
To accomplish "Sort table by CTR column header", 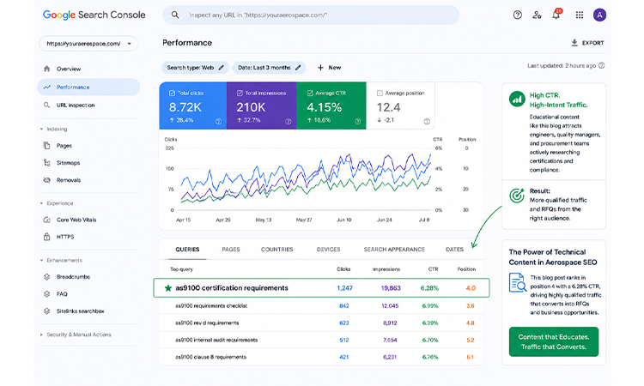I will [433, 269].
